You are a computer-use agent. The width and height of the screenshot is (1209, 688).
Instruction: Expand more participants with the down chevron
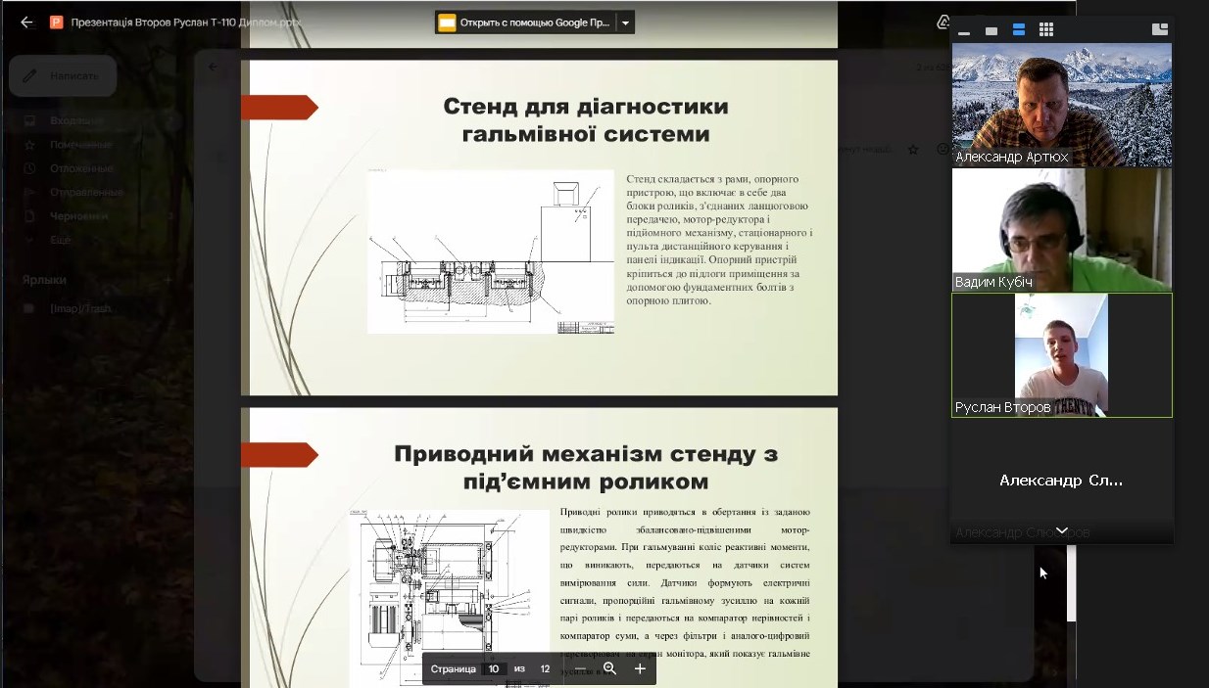(1061, 530)
